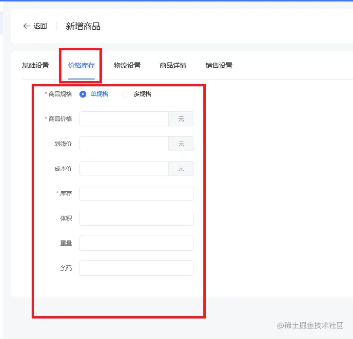Click the 成本价 label text
The image size is (353, 339).
pos(63,168)
